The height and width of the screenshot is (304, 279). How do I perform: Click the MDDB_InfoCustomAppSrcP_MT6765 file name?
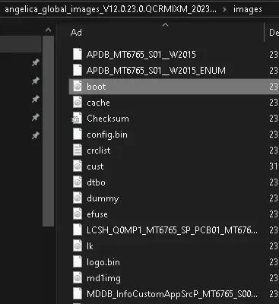coord(172,294)
